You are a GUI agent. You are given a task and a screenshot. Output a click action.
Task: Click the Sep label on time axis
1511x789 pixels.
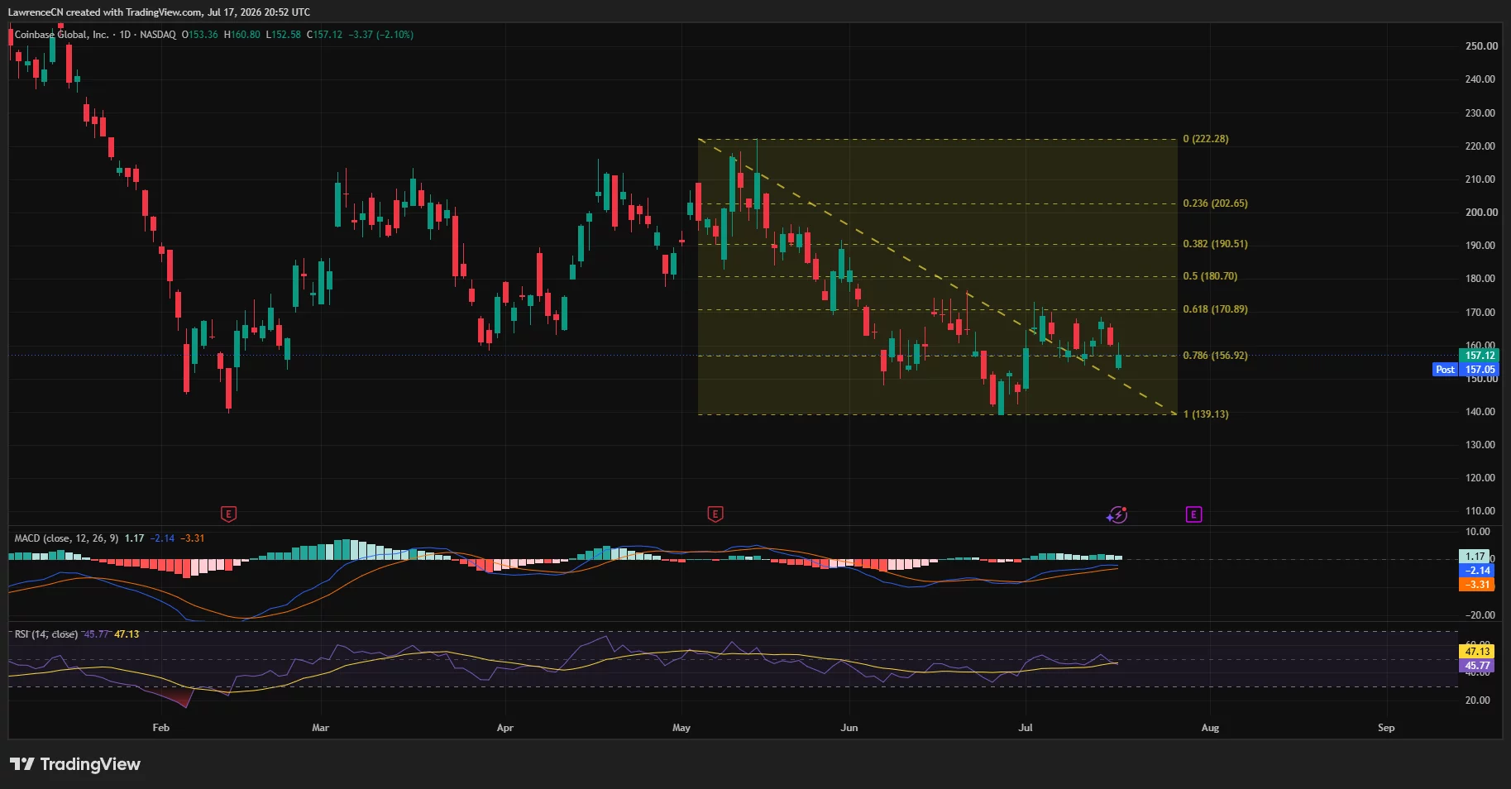[x=1386, y=728]
